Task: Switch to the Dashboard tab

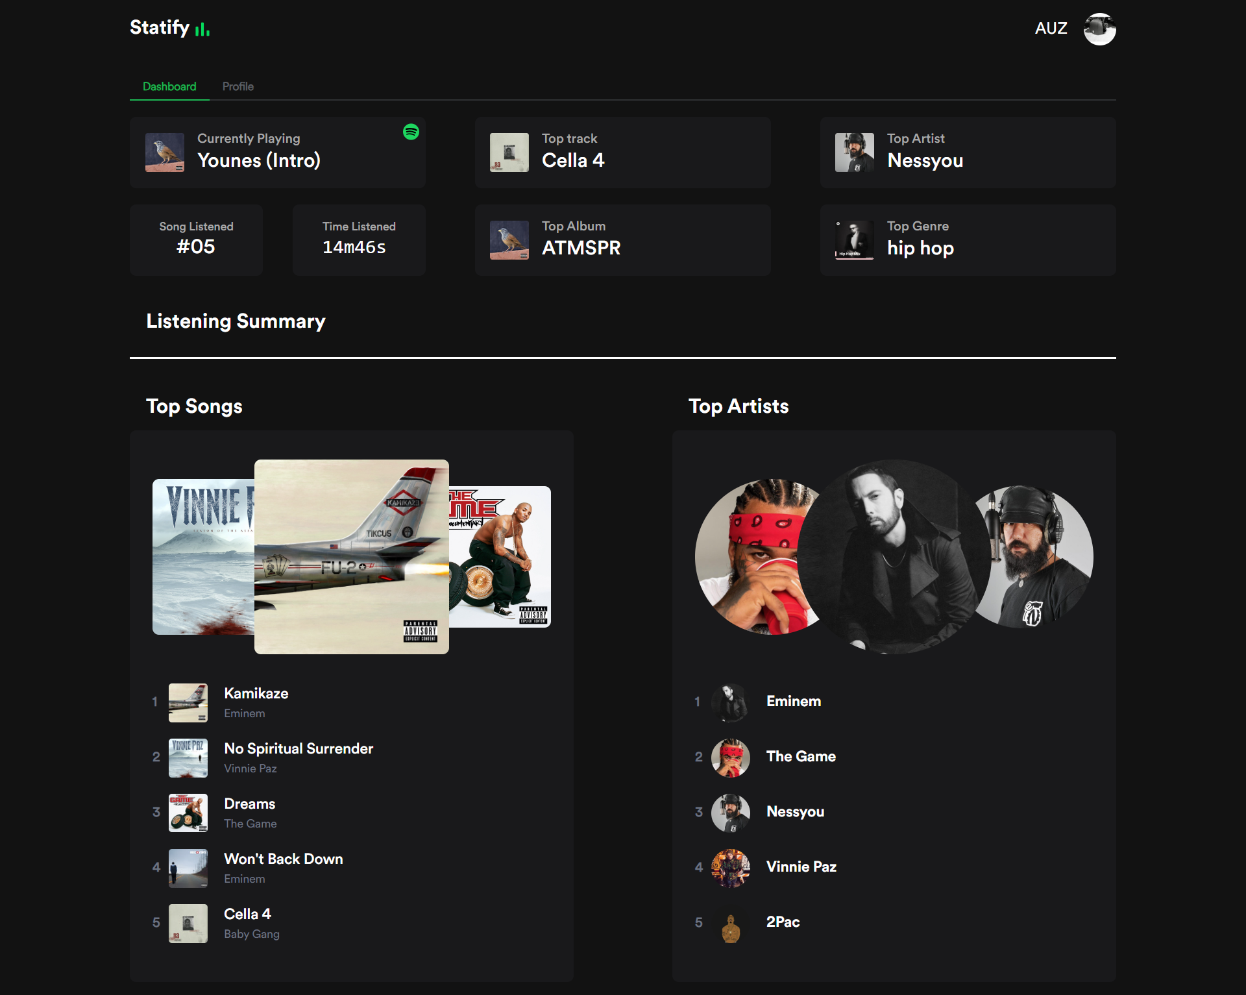Action: tap(169, 86)
